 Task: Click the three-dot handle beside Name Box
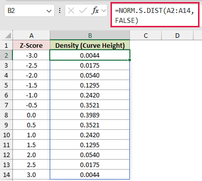tap(60, 11)
